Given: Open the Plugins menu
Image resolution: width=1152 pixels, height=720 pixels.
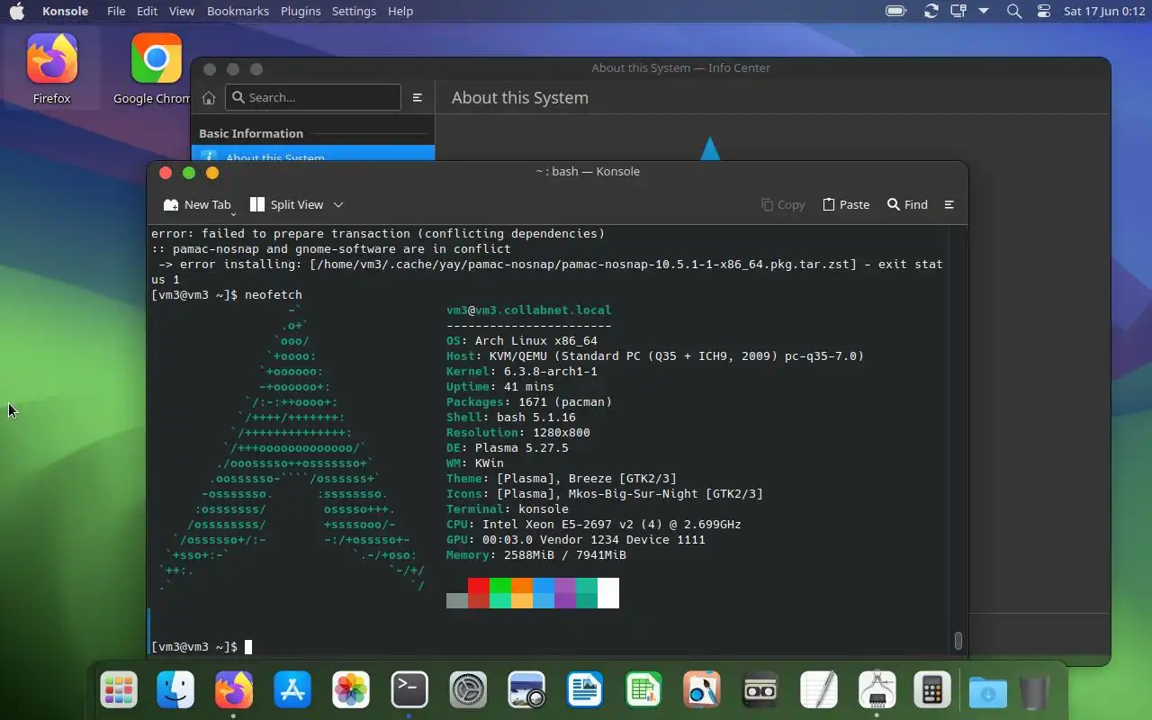Looking at the screenshot, I should (301, 11).
